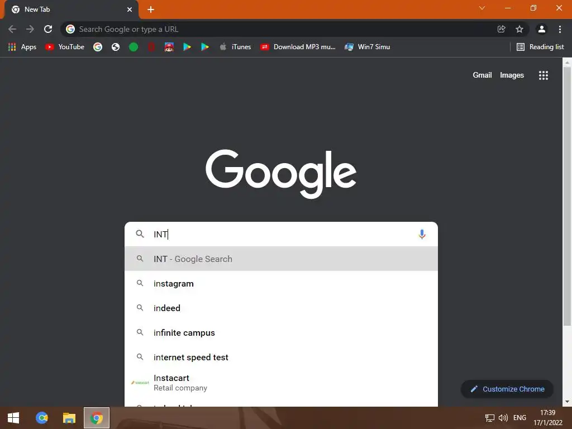Screen dimensions: 572x429
Task: Share this page icon in address bar
Action: click(501, 29)
